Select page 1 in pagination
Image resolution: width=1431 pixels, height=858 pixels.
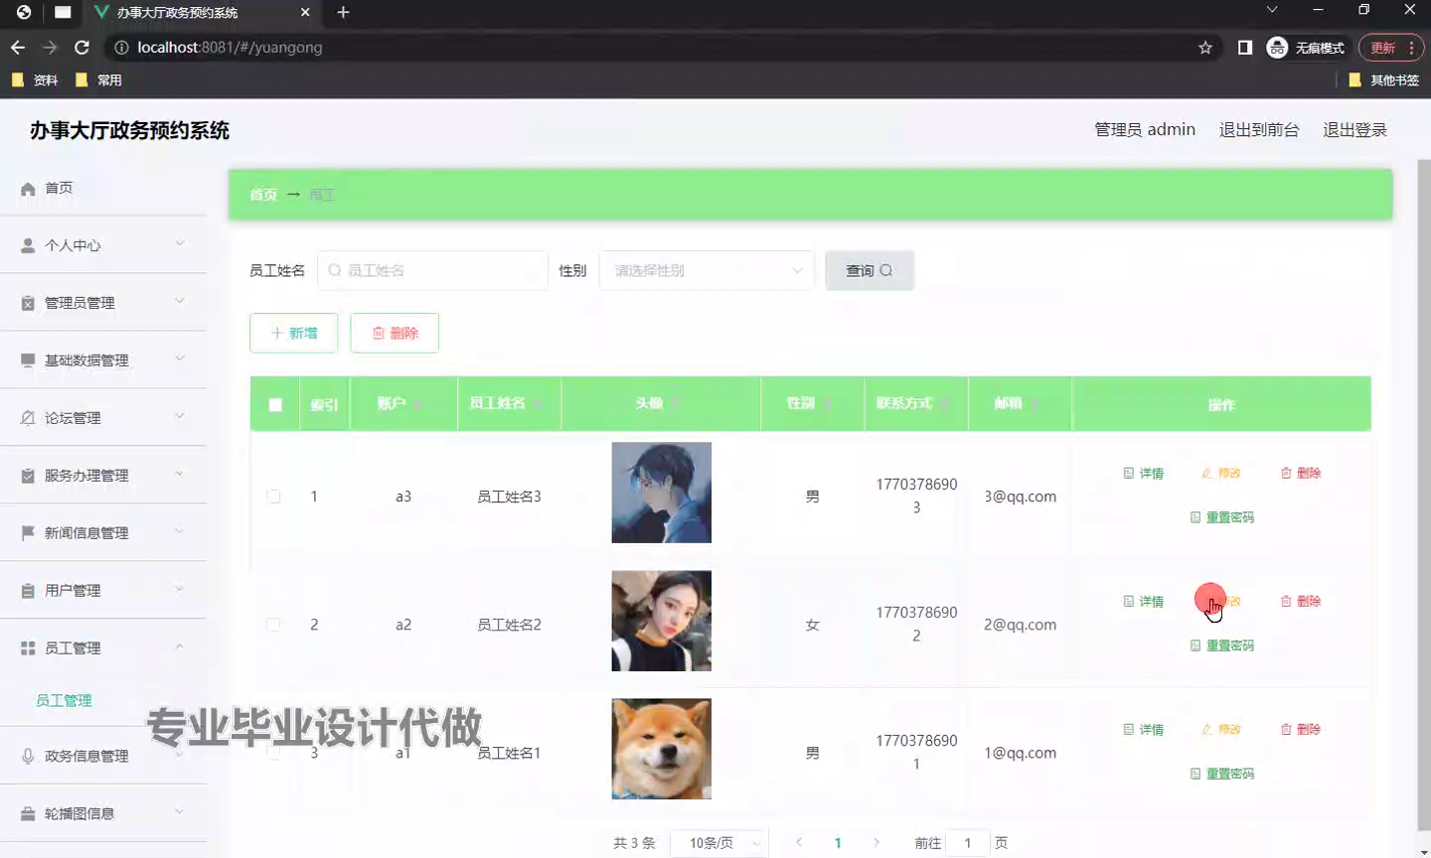[x=838, y=843]
